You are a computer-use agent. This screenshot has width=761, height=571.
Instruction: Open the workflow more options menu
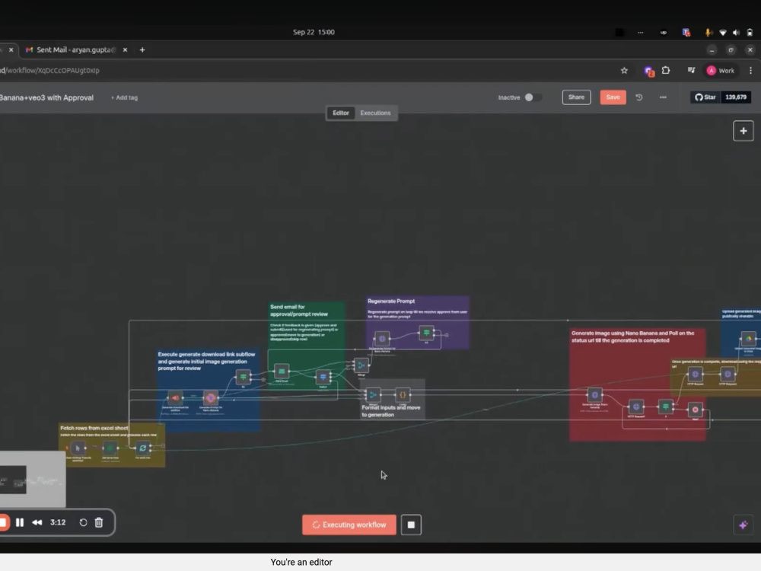point(663,97)
